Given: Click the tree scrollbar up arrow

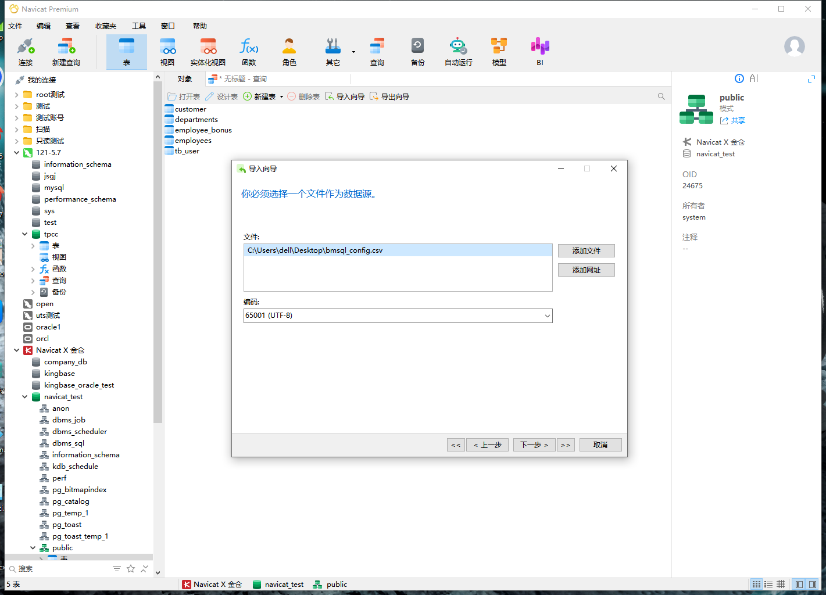Looking at the screenshot, I should pyautogui.click(x=158, y=77).
